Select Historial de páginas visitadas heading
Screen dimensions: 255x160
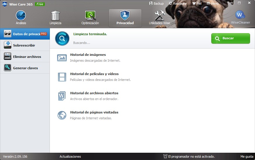[94, 112]
